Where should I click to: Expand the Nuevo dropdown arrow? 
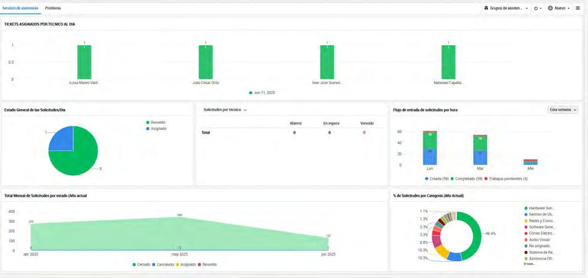pos(568,8)
